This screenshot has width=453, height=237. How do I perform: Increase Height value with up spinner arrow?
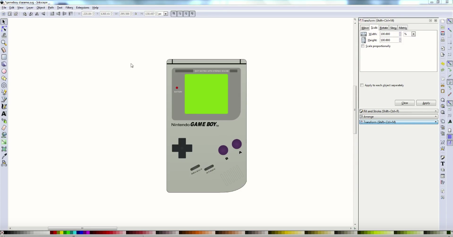point(400,39)
